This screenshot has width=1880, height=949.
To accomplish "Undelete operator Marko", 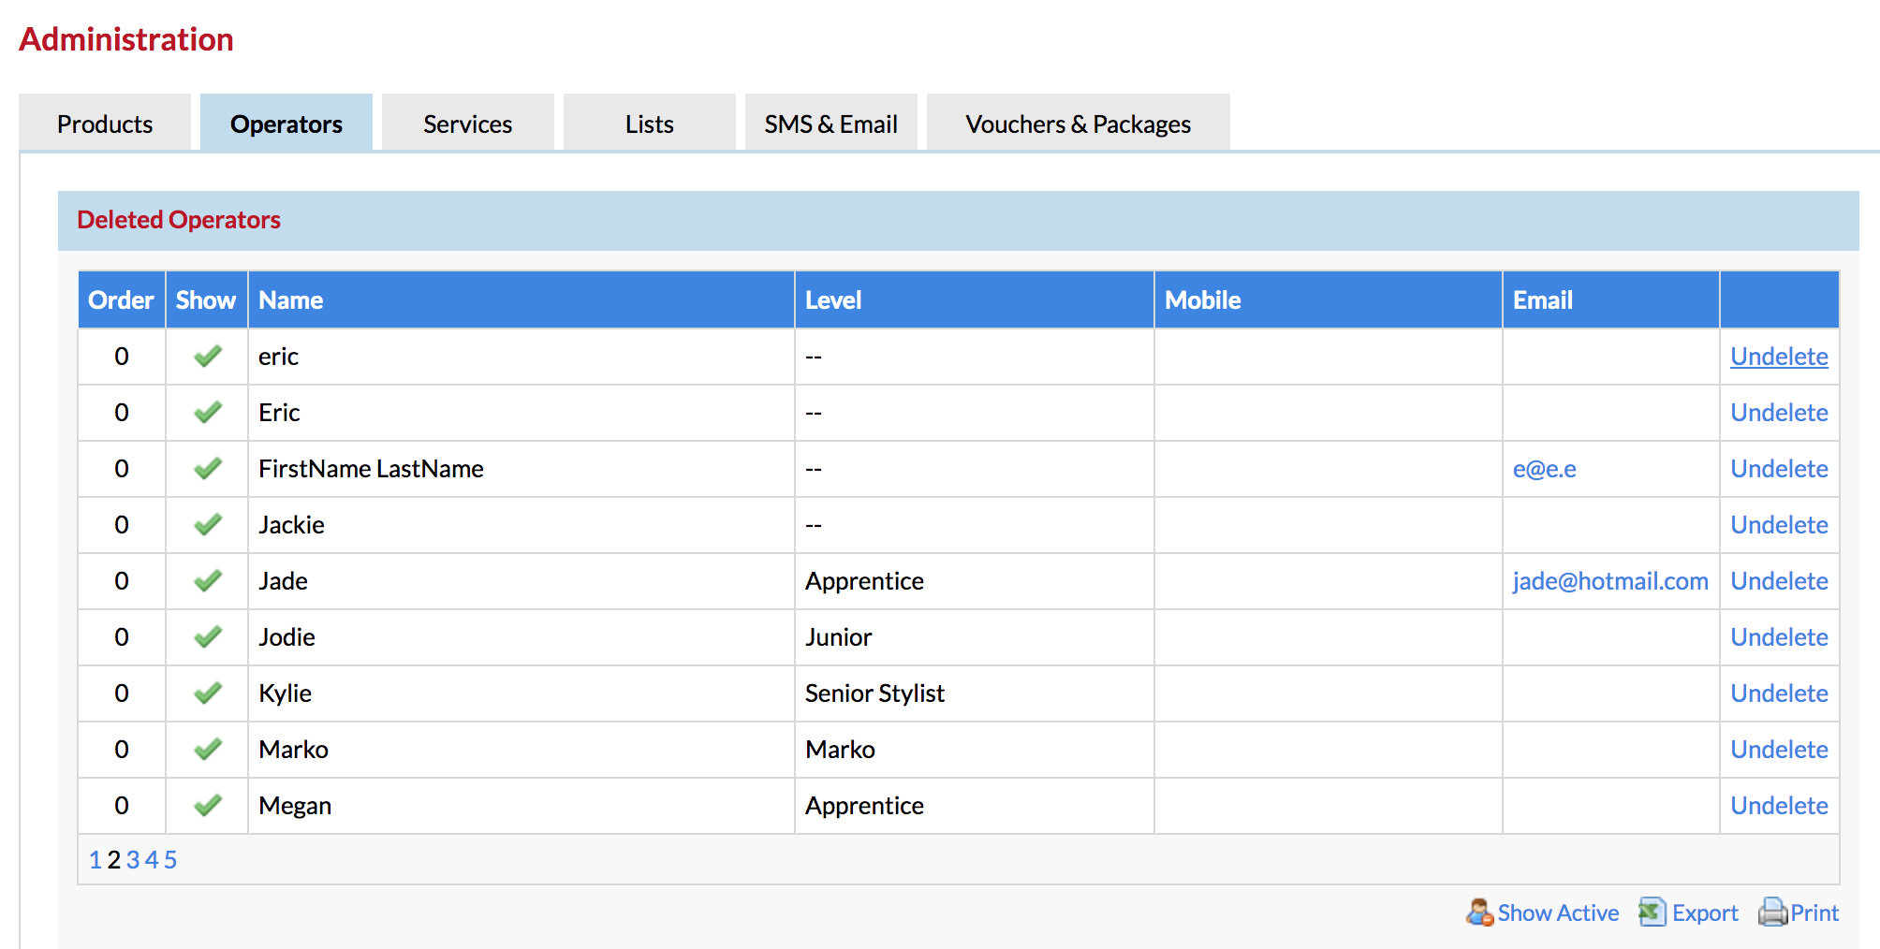I will (1779, 750).
